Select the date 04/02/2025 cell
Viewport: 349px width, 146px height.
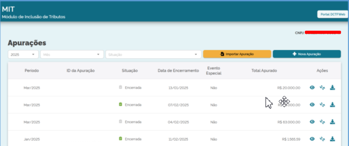178,122
